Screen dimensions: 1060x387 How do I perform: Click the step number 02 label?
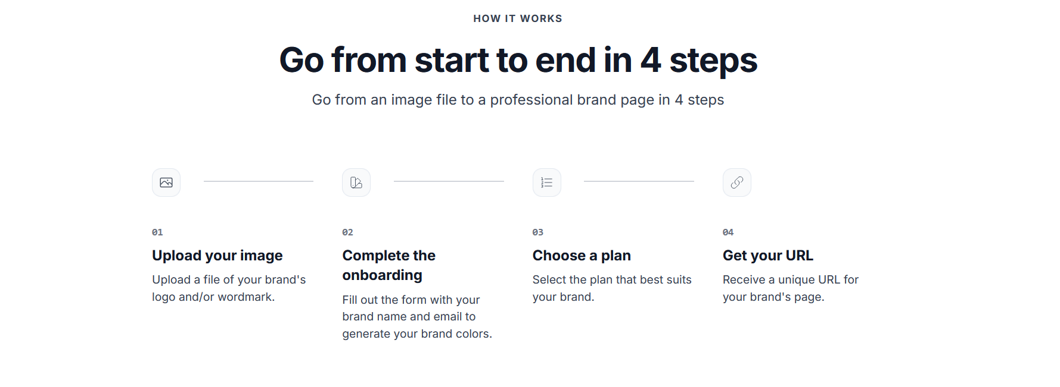(348, 232)
